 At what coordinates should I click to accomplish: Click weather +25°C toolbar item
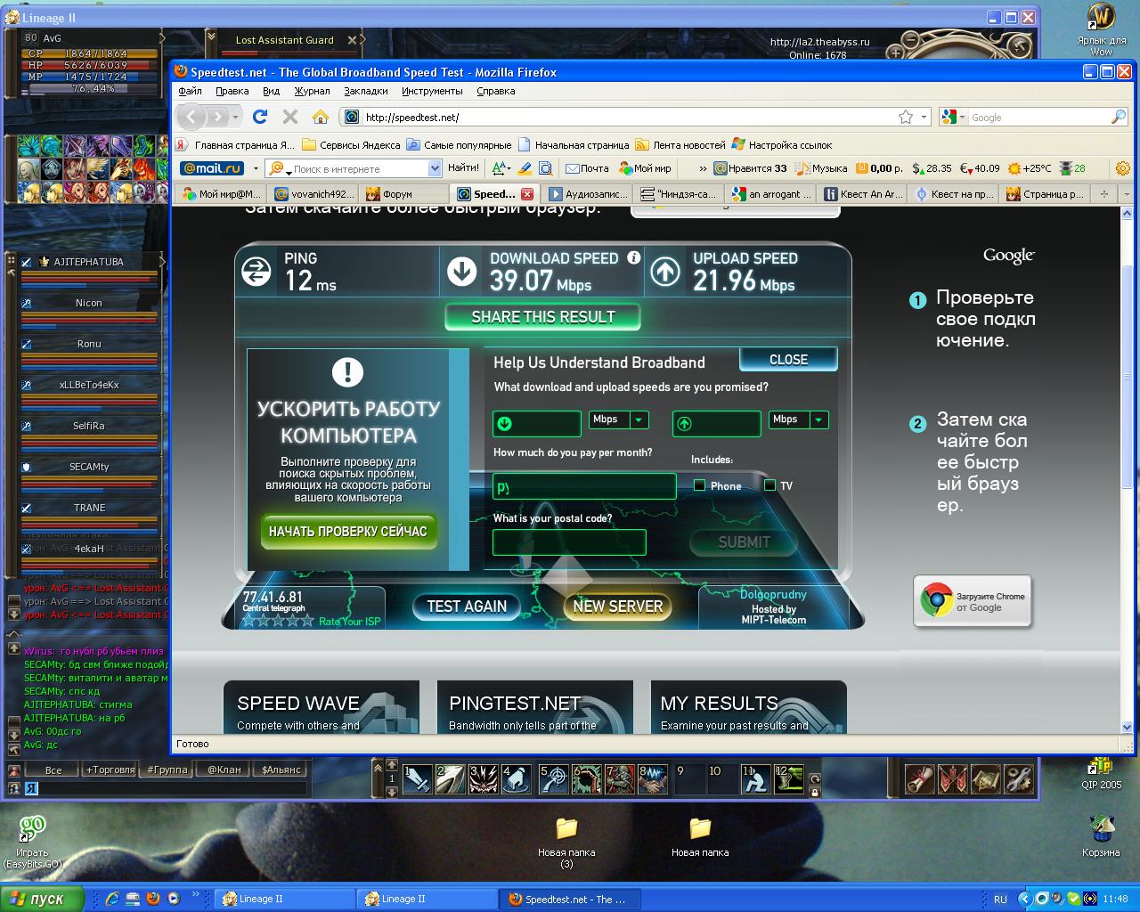1029,168
